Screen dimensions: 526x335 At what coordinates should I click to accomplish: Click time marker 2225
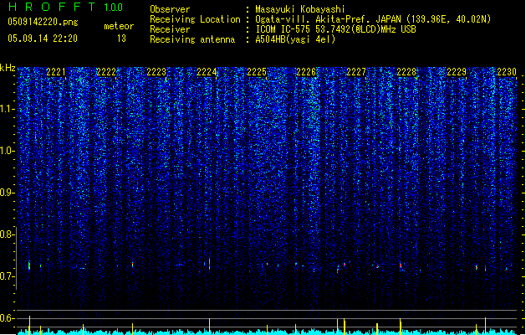(257, 72)
